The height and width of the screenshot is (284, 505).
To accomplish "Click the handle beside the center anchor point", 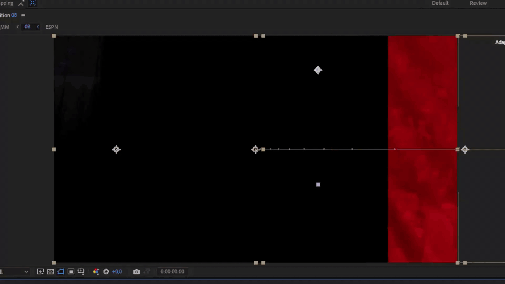I will pos(263,150).
